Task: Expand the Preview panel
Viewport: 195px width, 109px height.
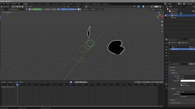Action: click(x=173, y=68)
